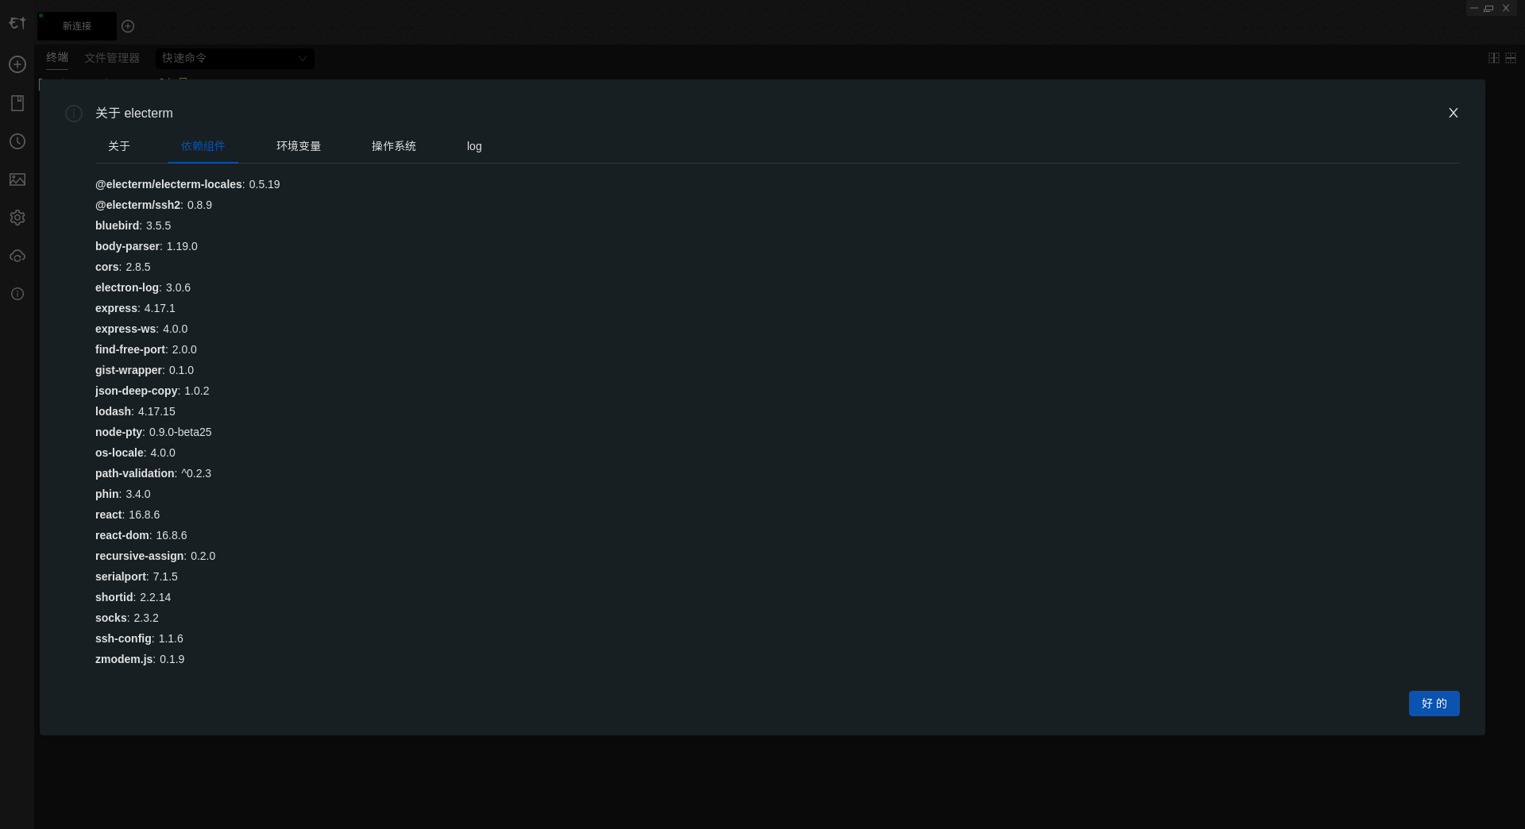1525x829 pixels.
Task: Click the electerm logo icon
Action: pyautogui.click(x=17, y=23)
